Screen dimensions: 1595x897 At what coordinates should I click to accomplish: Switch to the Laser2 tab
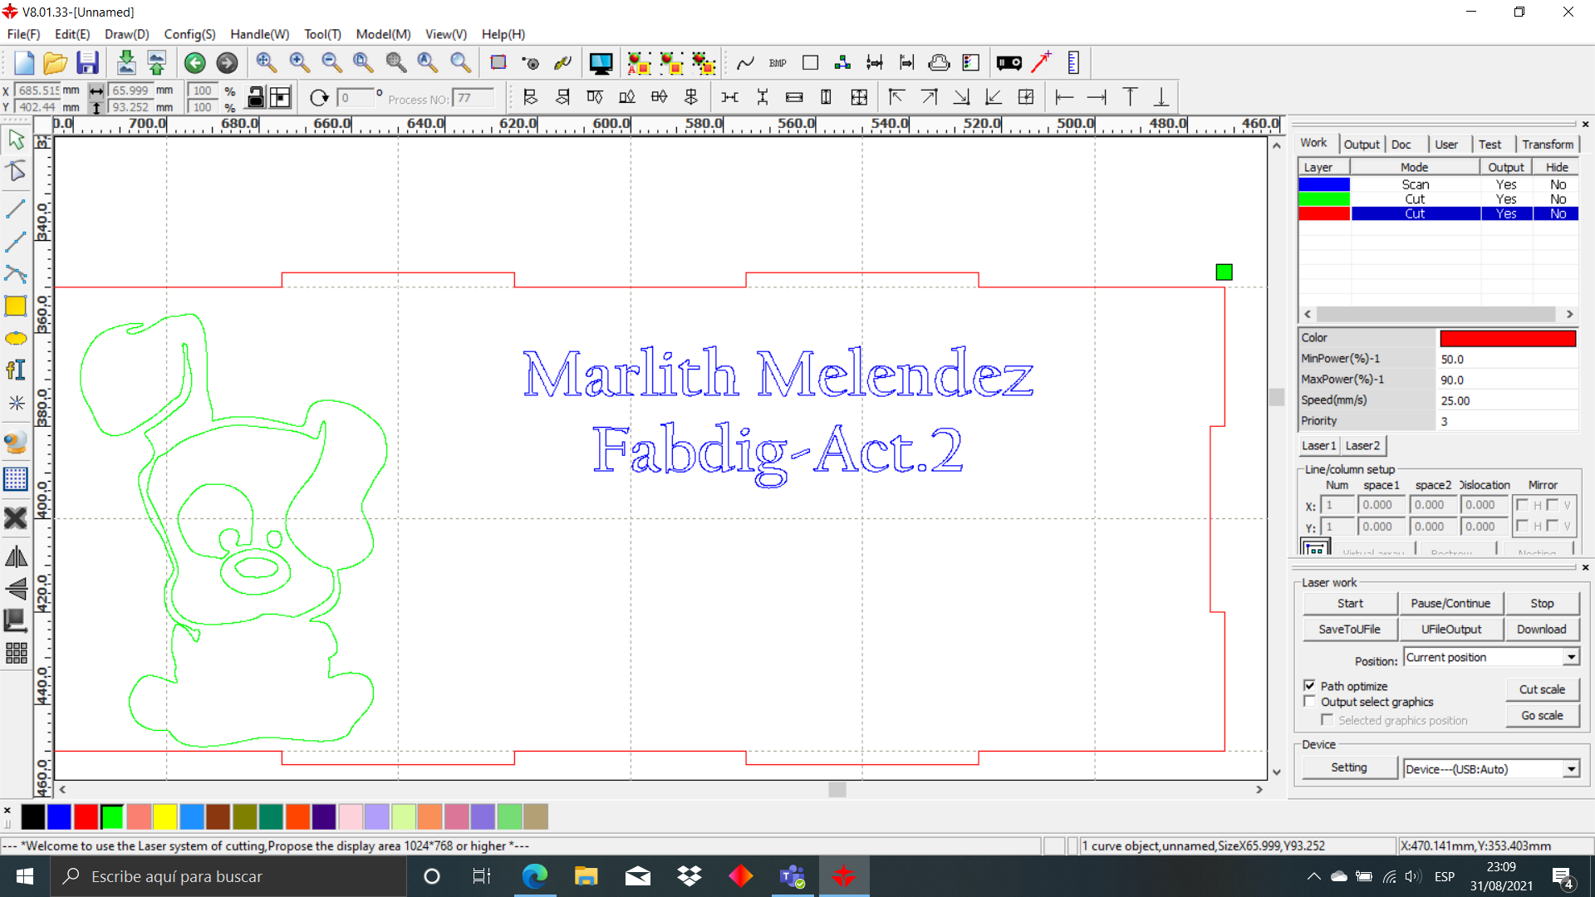(x=1362, y=446)
